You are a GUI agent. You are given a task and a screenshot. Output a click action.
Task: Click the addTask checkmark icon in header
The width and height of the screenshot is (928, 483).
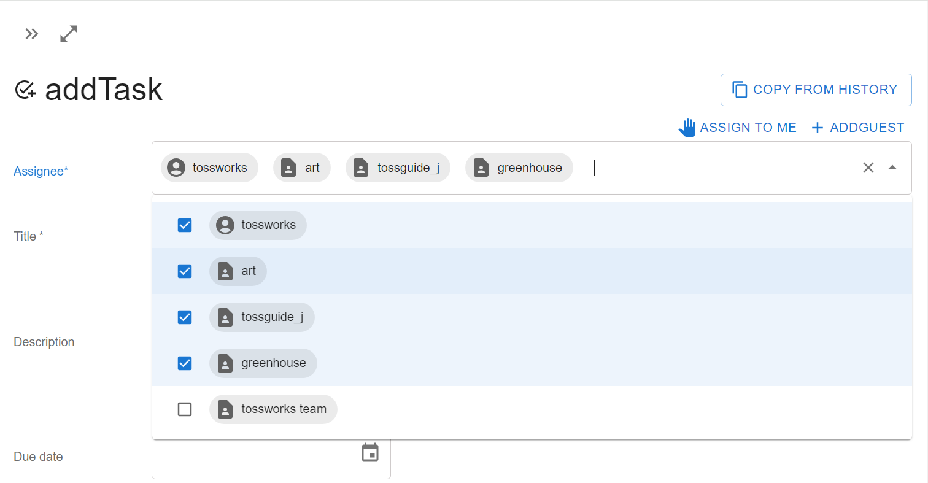(x=25, y=90)
